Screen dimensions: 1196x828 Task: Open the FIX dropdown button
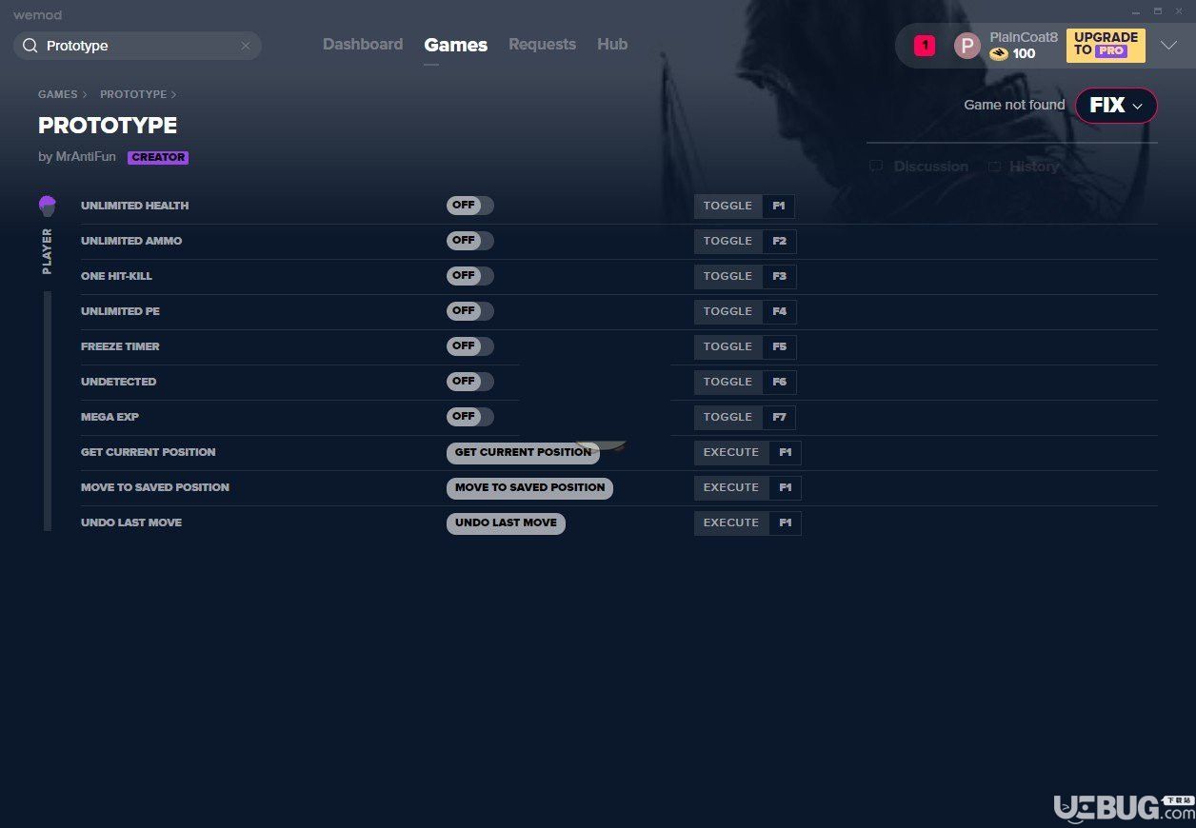coord(1116,106)
